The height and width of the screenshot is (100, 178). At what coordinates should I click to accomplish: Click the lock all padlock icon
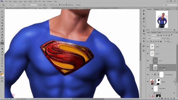click(161, 41)
